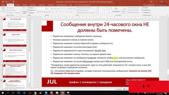169x95 pixels.
Task: Paste from clipboard using Вставить
Action: point(3,10)
